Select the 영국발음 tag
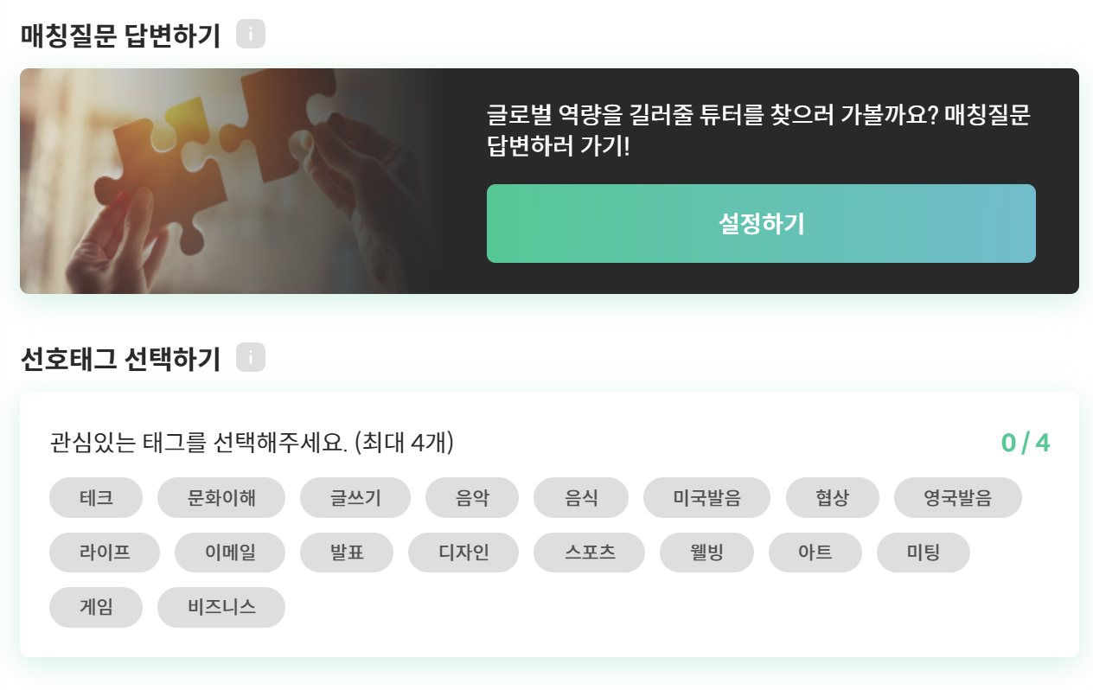The height and width of the screenshot is (690, 1093). [957, 497]
